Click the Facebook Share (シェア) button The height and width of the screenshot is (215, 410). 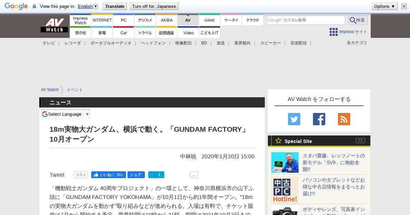(x=136, y=175)
